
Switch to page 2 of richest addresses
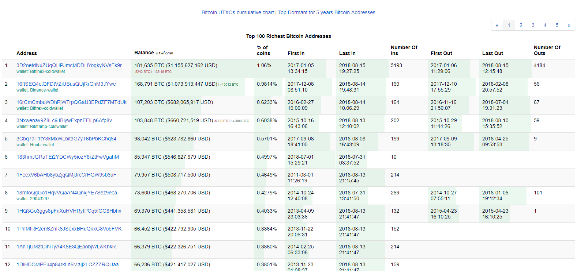521,25
